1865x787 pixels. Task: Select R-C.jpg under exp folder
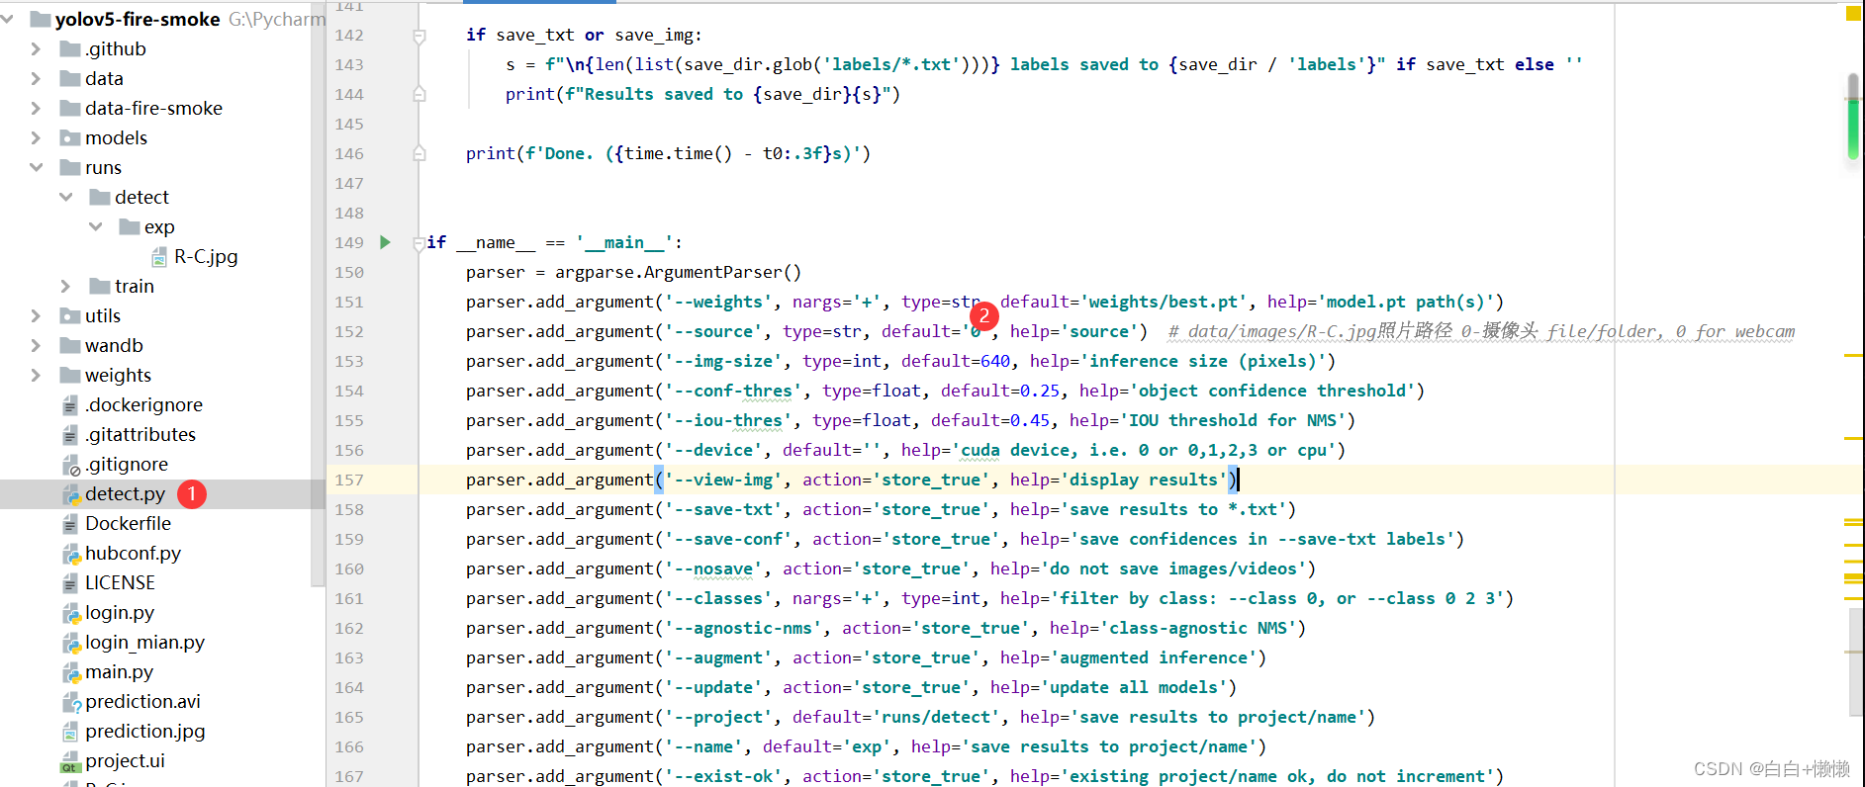tap(206, 256)
